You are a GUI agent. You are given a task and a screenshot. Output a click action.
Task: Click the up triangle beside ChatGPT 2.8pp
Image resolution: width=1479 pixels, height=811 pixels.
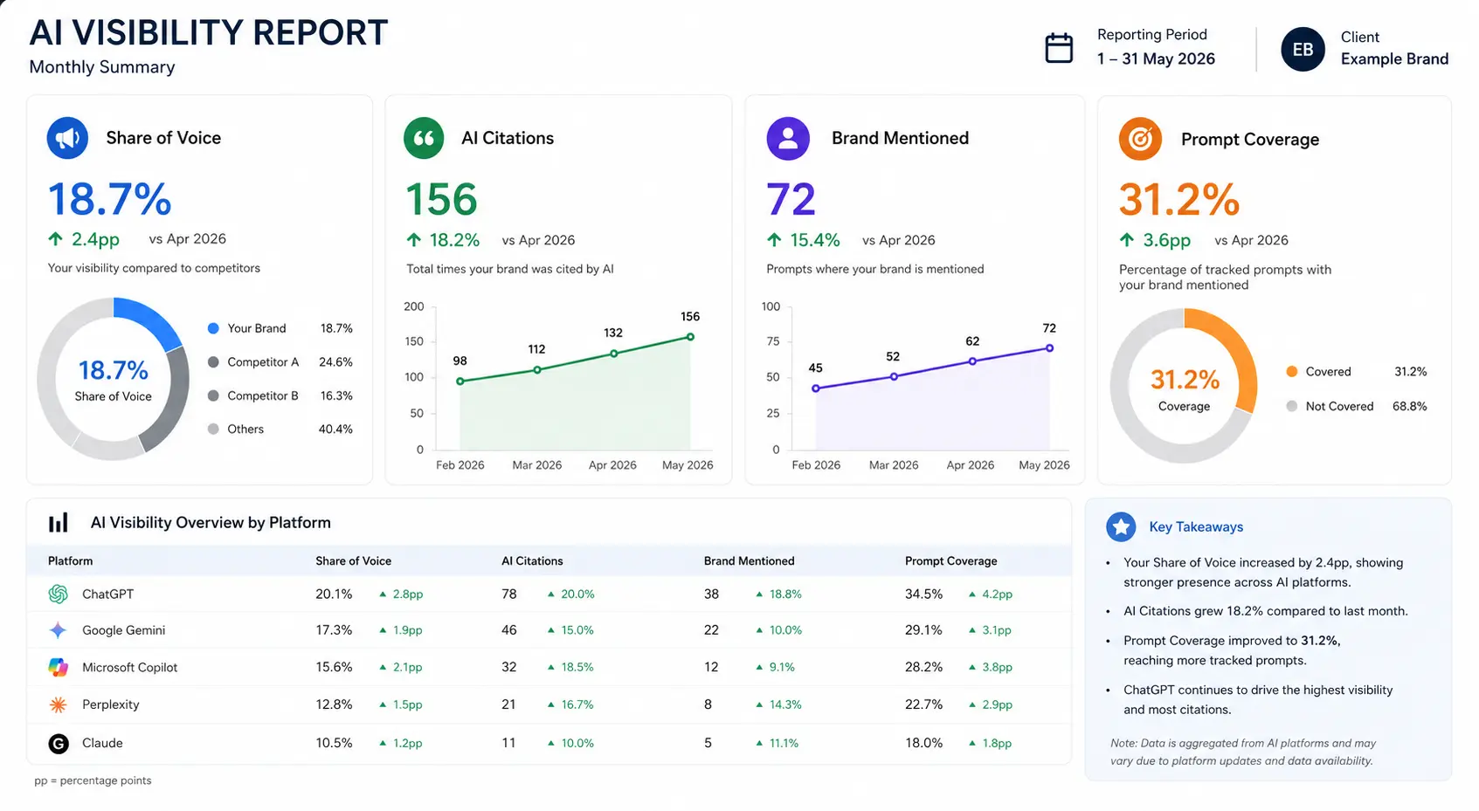[x=383, y=594]
